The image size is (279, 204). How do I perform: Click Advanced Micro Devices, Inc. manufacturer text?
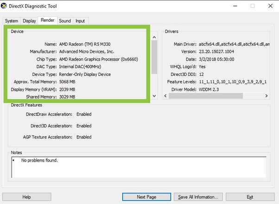[87, 51]
